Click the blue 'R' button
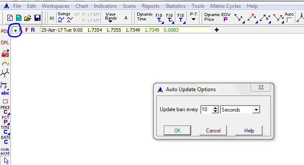 coord(33,30)
